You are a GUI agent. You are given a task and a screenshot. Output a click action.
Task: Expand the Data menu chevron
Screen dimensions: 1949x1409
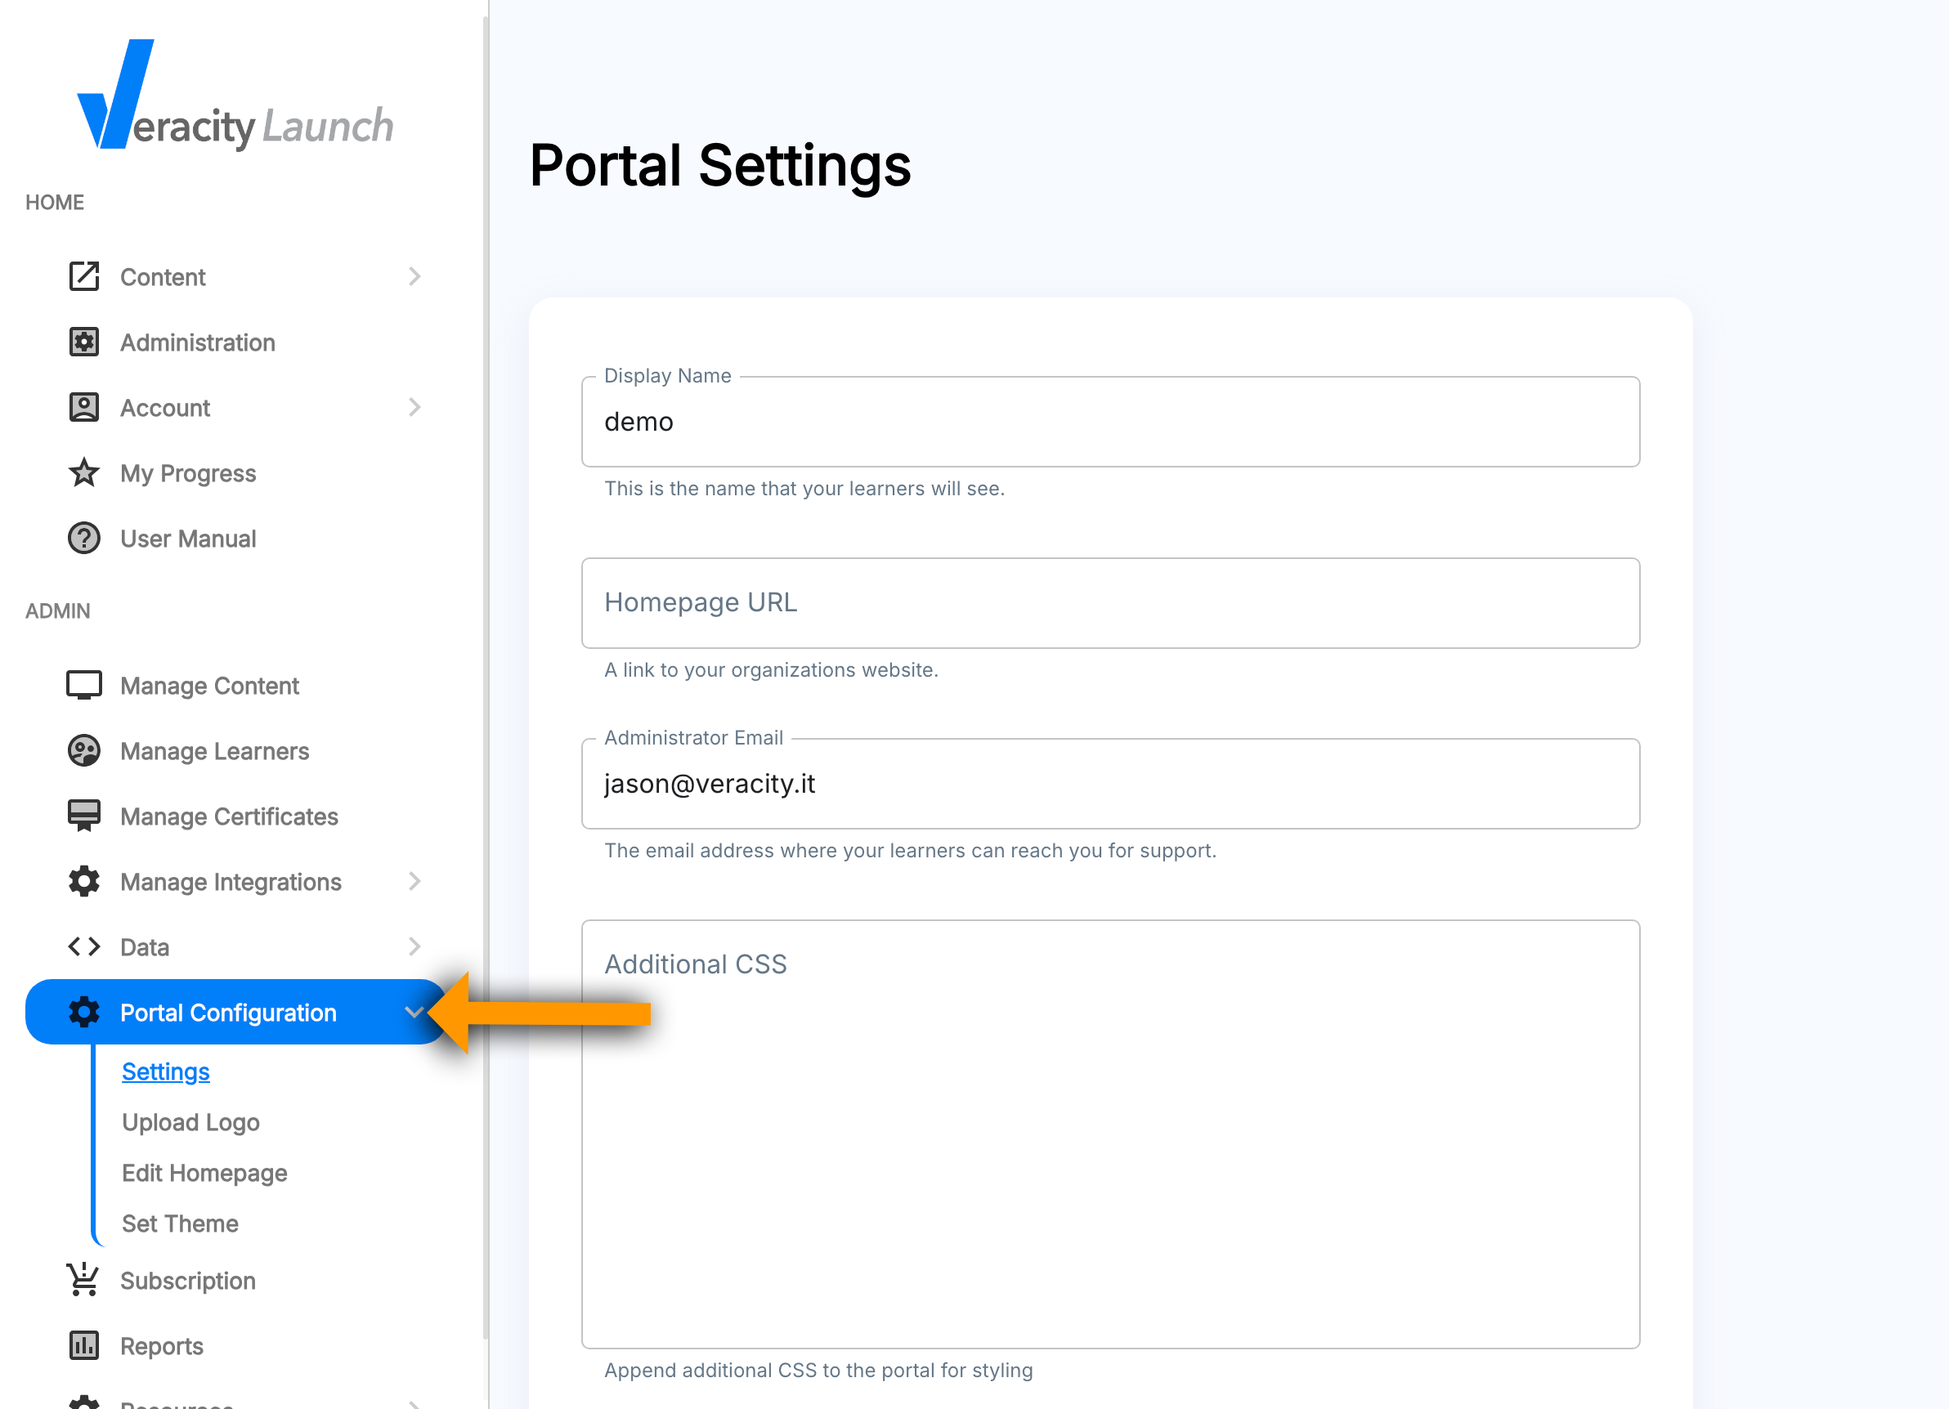[414, 946]
